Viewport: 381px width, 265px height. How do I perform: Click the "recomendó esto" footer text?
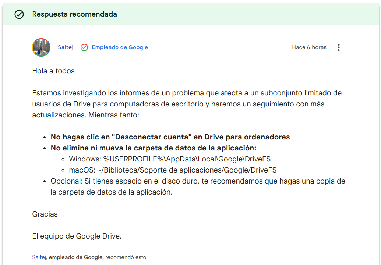pos(126,257)
